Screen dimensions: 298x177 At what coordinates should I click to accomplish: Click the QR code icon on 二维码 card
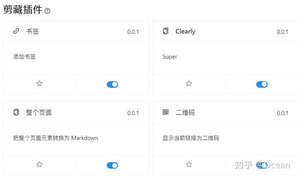[166, 112]
